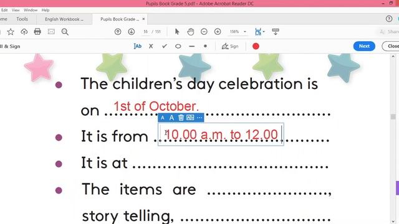
Task: Open the View menu
Action: (x=16, y=10)
